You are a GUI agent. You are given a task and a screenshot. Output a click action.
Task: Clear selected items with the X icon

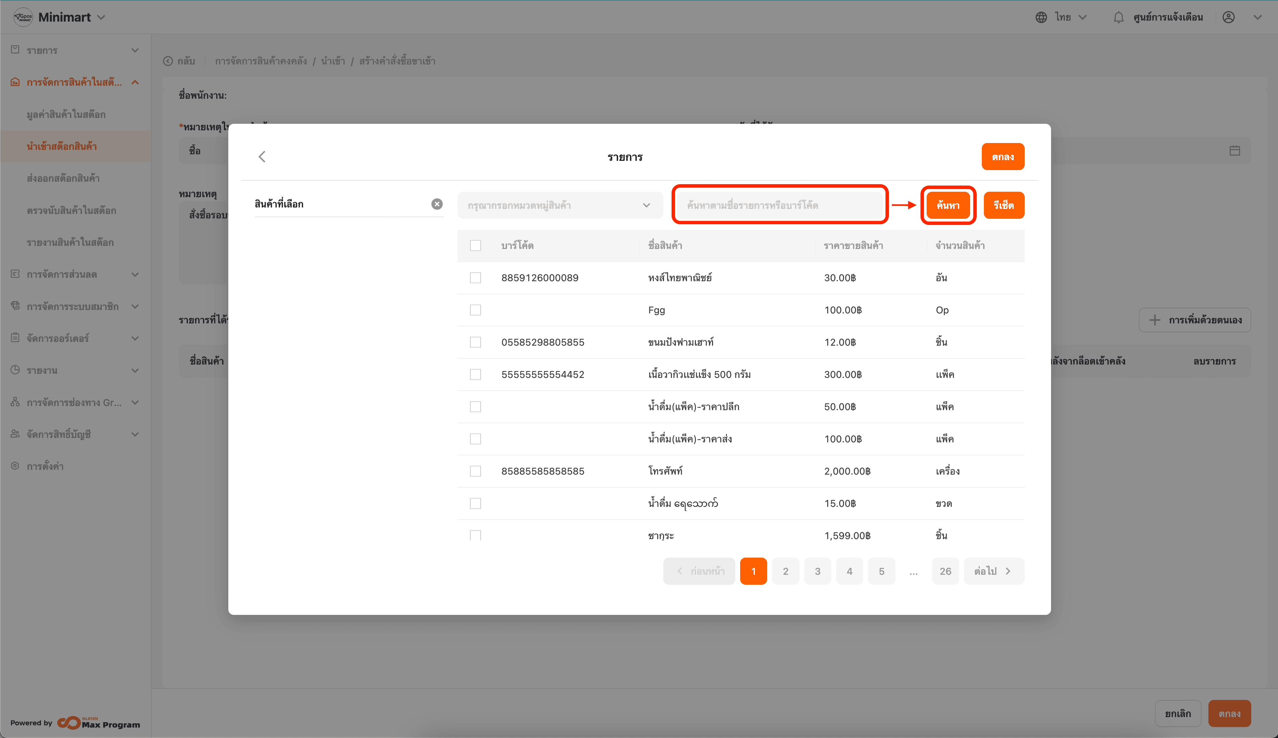point(437,204)
